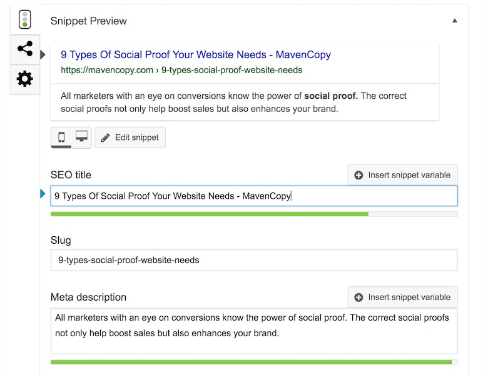The height and width of the screenshot is (375, 483).
Task: Open the social share tab
Action: [x=24, y=49]
